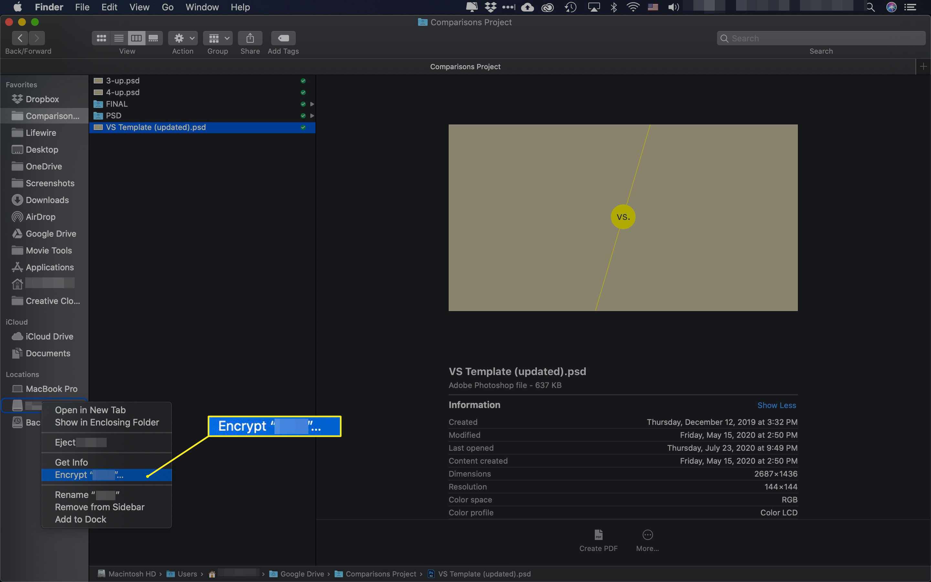Open Movie Tools sidebar folder
Viewport: 931px width, 582px height.
coord(48,251)
